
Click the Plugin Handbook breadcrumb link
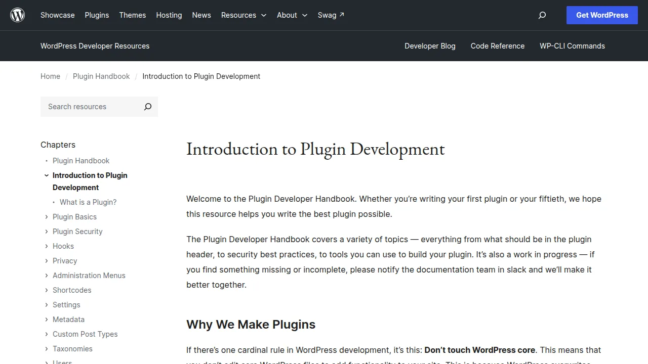tap(101, 76)
